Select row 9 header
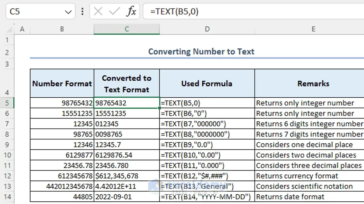Screen dimensions: 364x204 [x=7, y=145]
